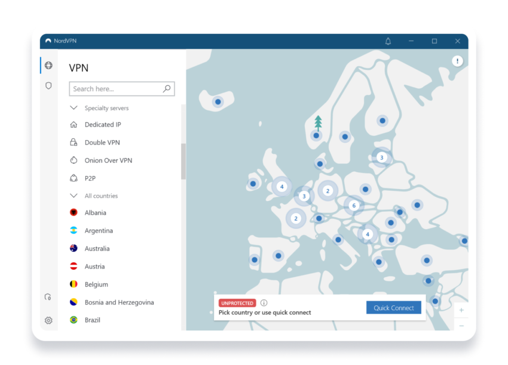Click the Onion Over VPN icon
This screenshot has width=508, height=365.
(x=74, y=160)
